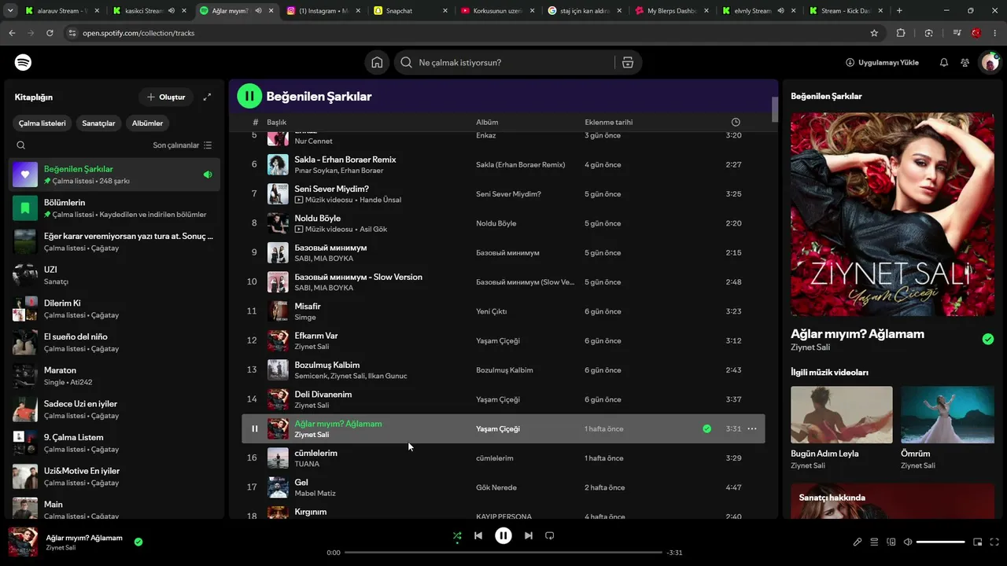Viewport: 1007px width, 566px height.
Task: Click the duration clock column header
Action: [736, 123]
